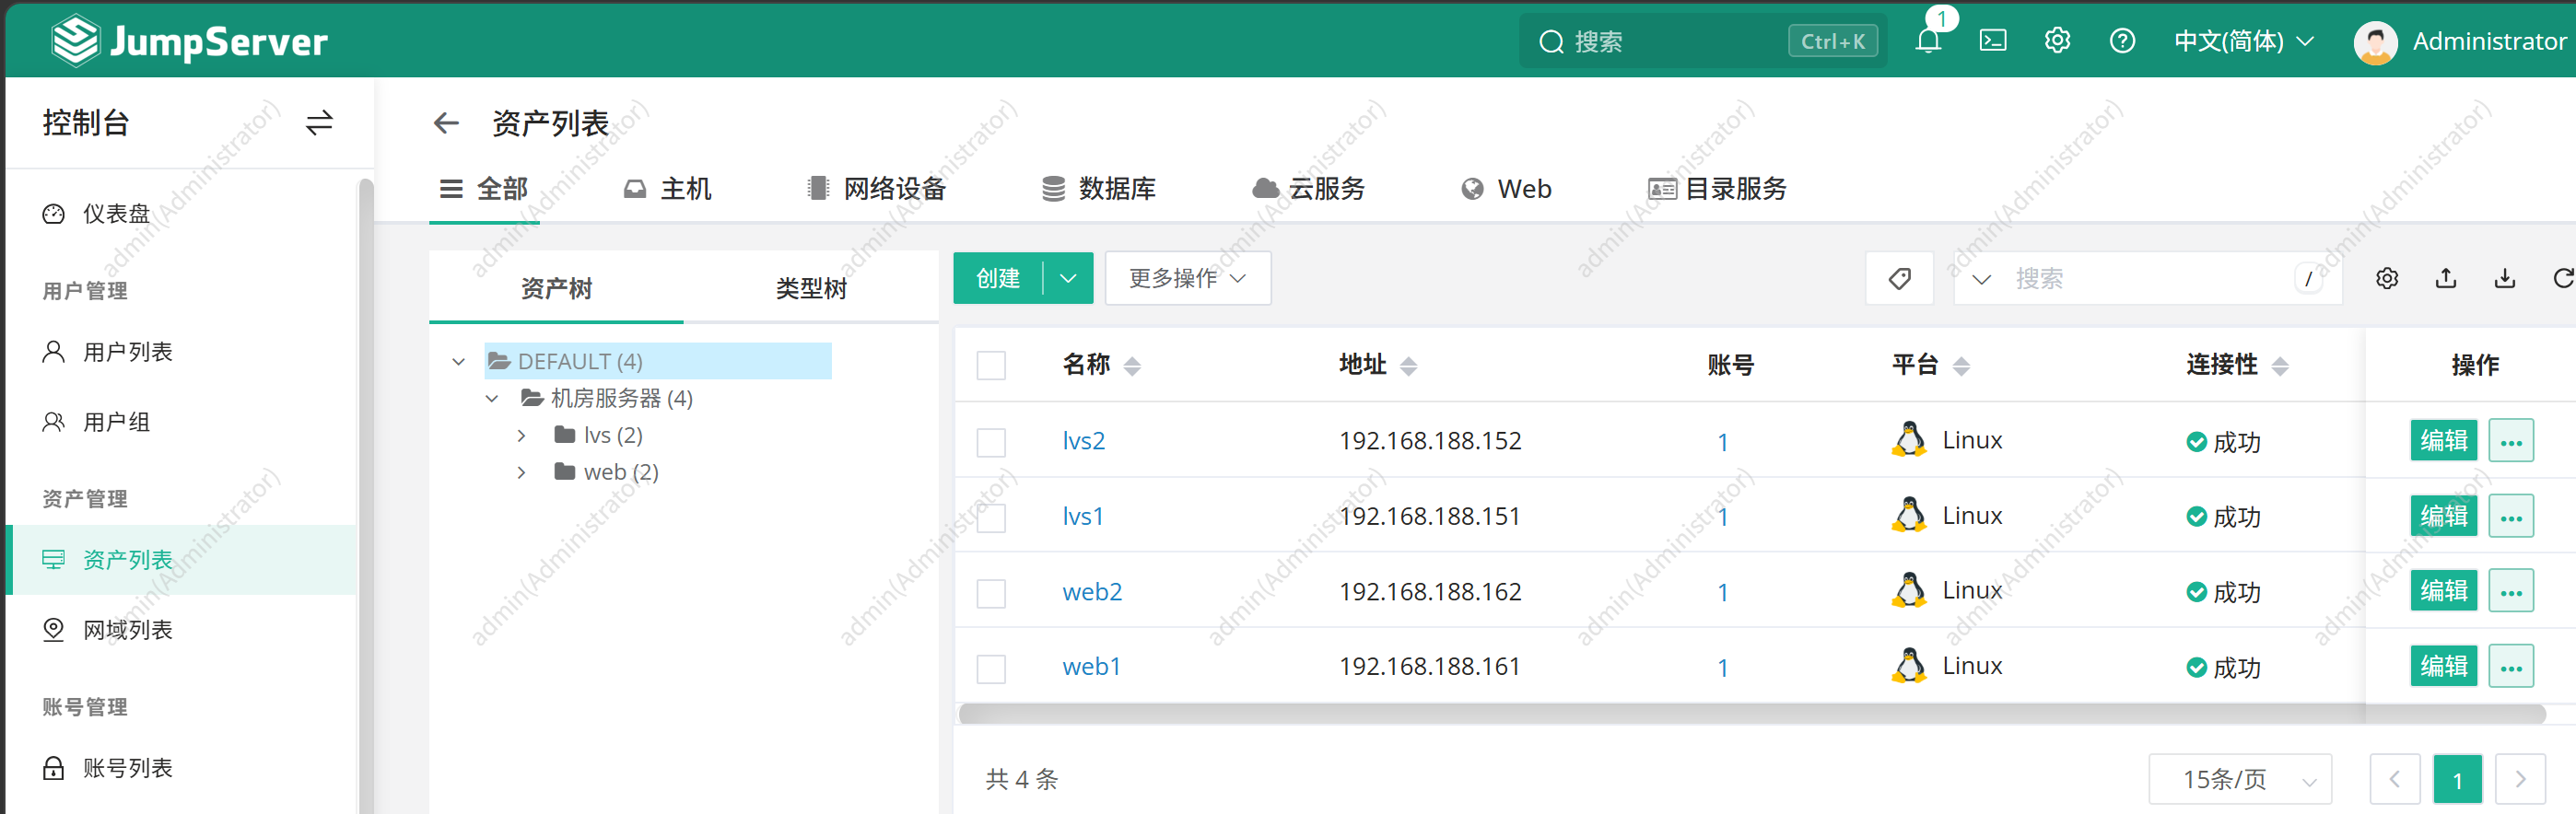Viewport: 2576px width, 814px height.
Task: Toggle the select-all header checkbox
Action: 991,366
